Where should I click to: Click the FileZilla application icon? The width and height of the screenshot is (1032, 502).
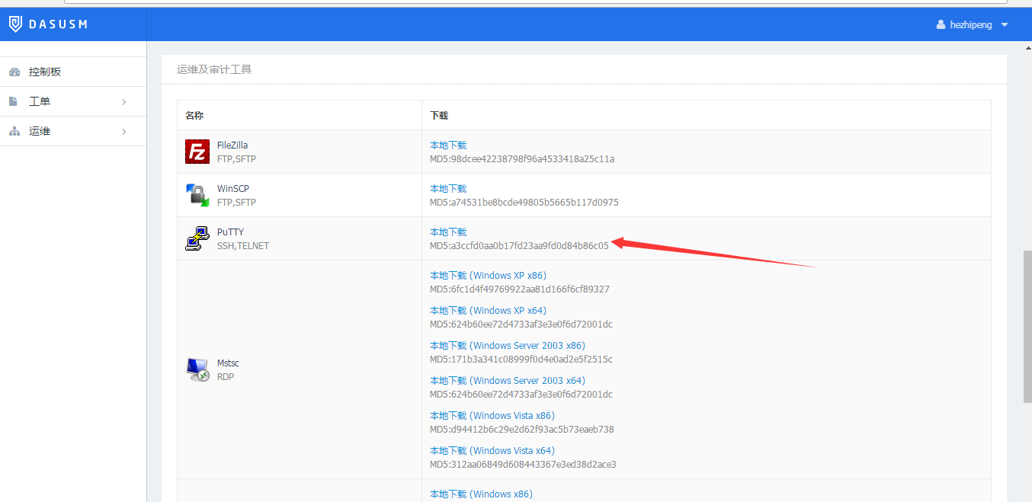(197, 152)
